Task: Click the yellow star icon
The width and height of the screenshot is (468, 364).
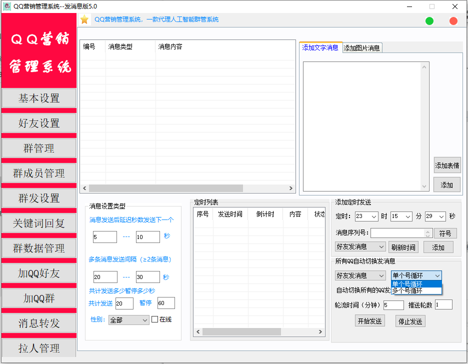Action: point(85,19)
